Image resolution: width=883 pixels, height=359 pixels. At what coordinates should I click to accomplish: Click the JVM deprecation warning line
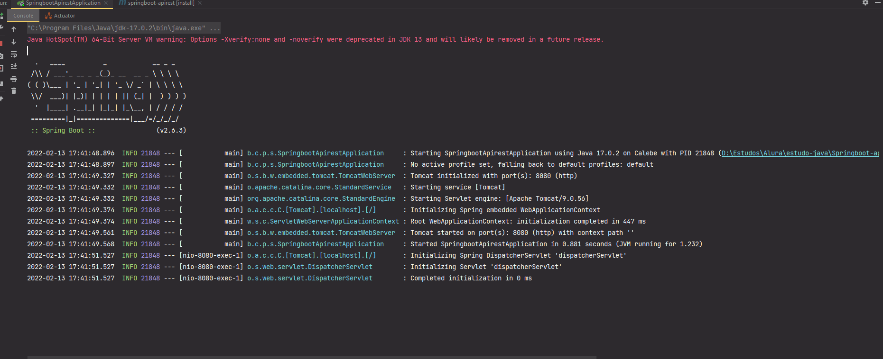315,39
